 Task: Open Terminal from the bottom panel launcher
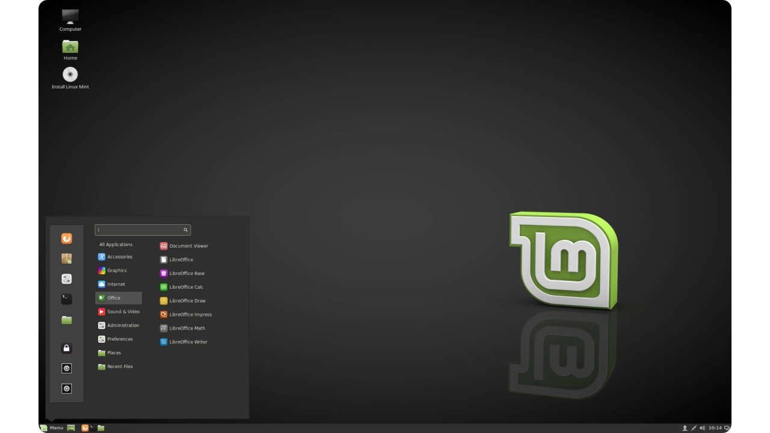93,428
